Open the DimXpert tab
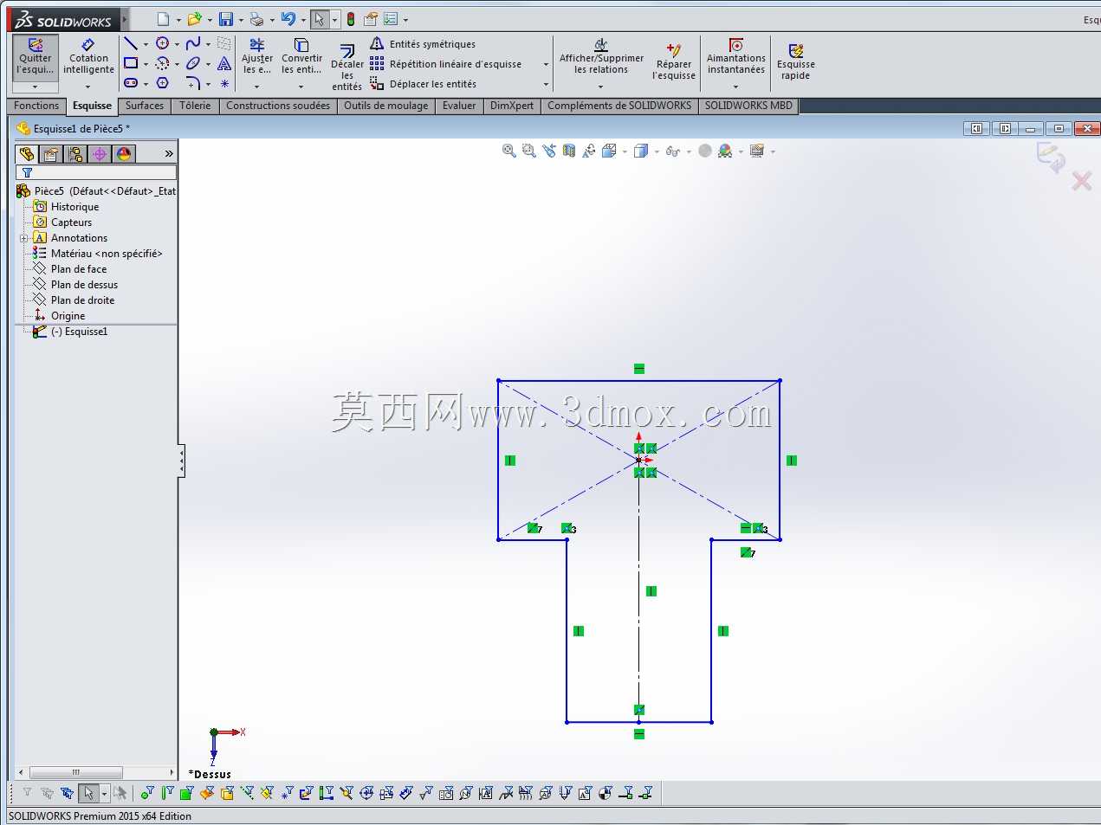 click(x=512, y=106)
